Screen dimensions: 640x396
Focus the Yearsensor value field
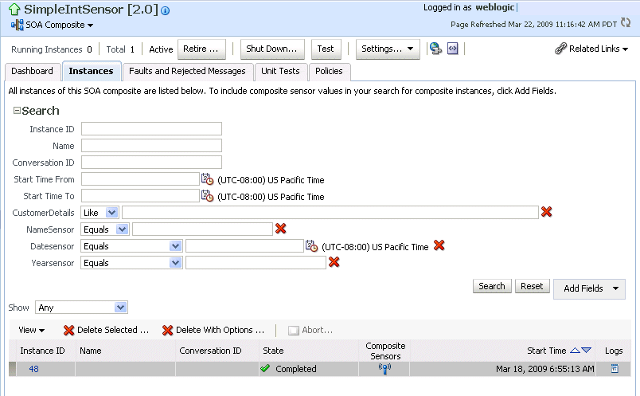point(256,263)
